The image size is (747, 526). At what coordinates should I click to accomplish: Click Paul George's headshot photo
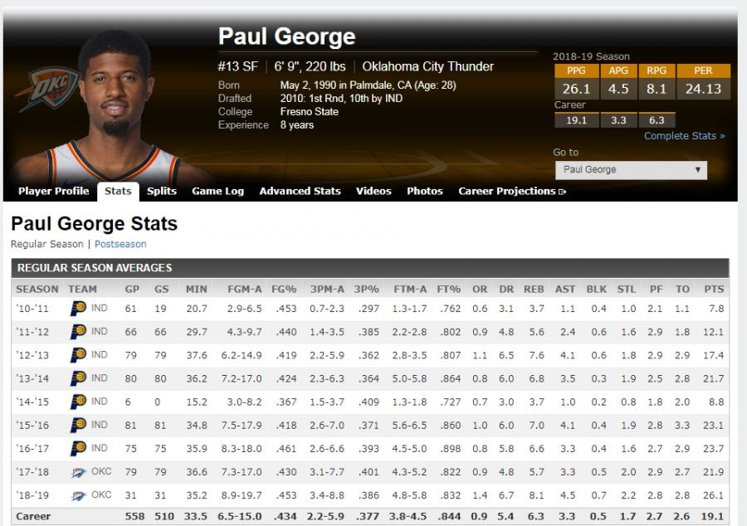tap(113, 109)
